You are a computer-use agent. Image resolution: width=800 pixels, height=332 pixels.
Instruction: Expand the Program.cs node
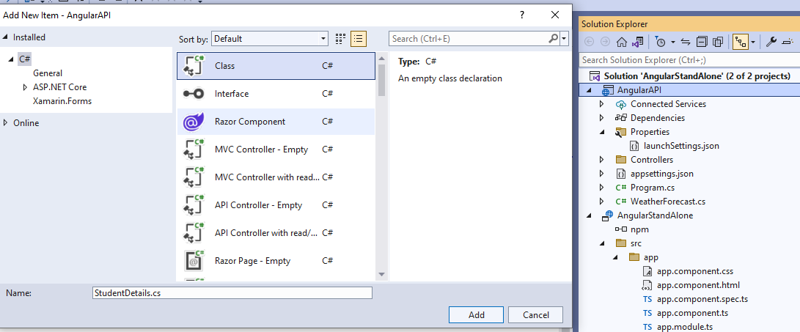tap(601, 188)
